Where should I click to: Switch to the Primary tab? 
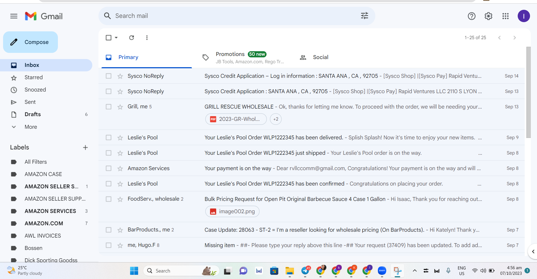coord(147,57)
